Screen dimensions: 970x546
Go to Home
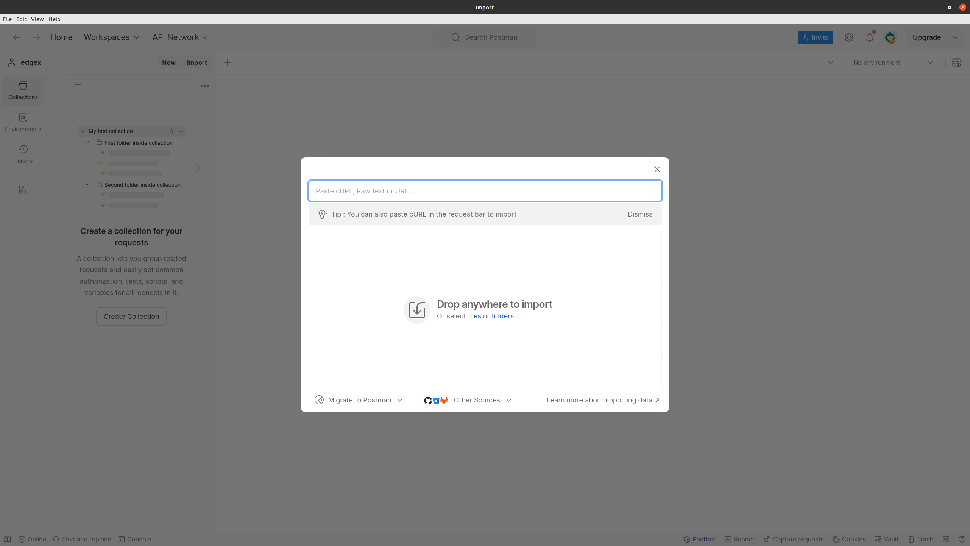pyautogui.click(x=61, y=37)
